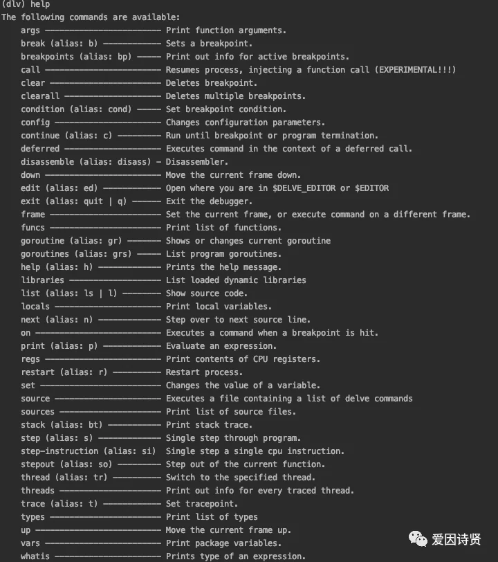Click the 'libraries' command name
498x562 pixels.
pos(43,280)
